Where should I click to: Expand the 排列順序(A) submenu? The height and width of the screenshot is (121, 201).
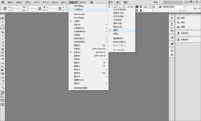click(88, 6)
